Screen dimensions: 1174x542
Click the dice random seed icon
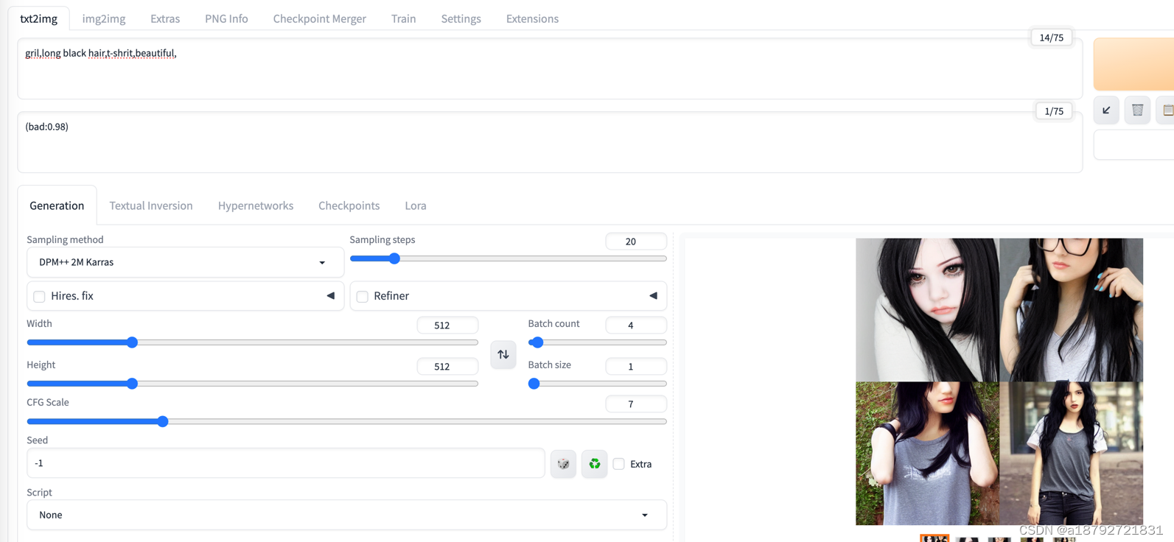click(563, 464)
